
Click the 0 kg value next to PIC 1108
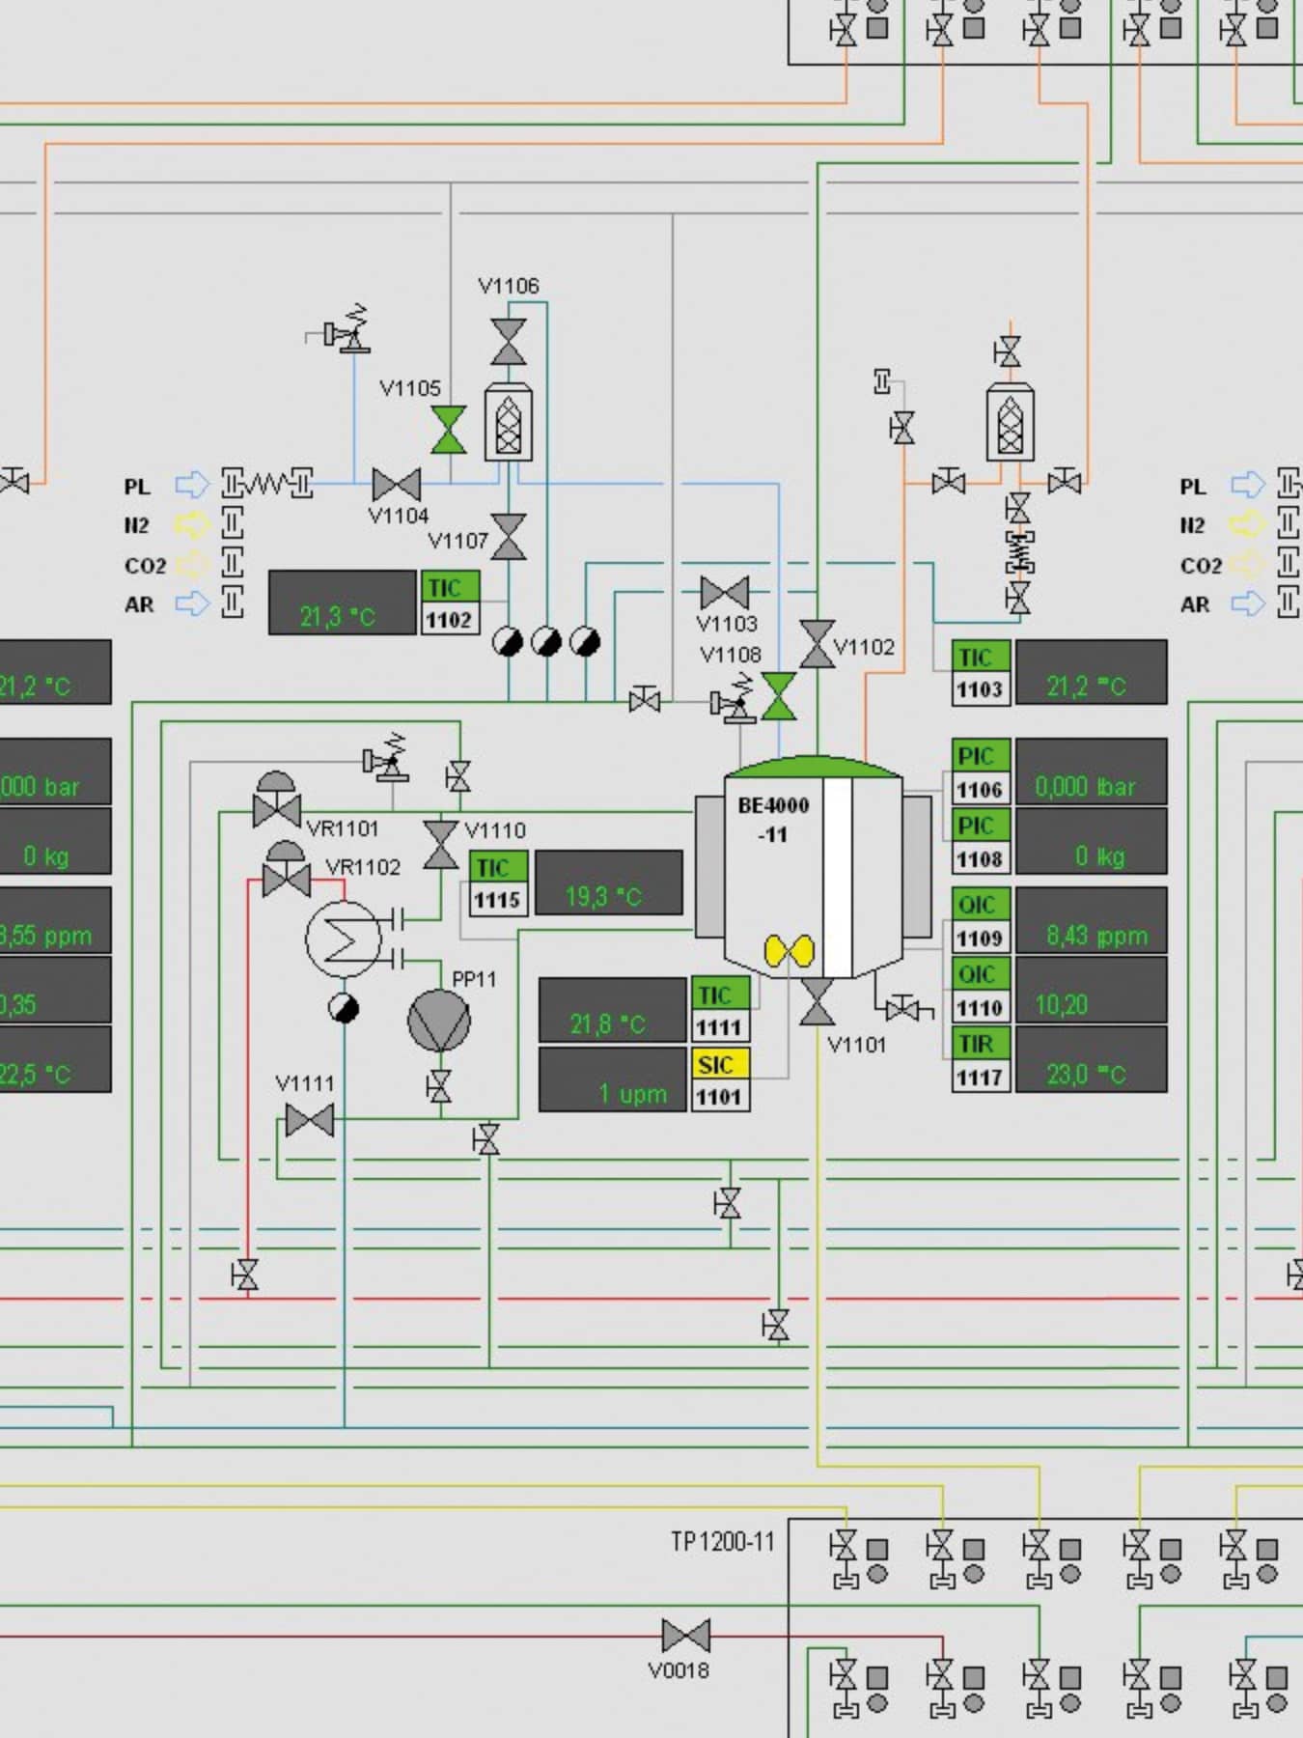[1092, 842]
